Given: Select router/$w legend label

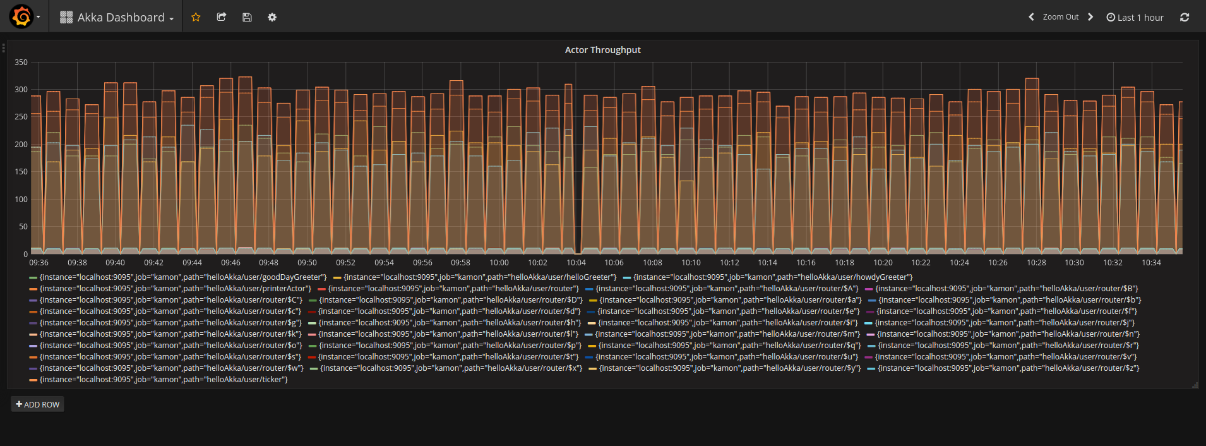Looking at the screenshot, I should click(171, 368).
